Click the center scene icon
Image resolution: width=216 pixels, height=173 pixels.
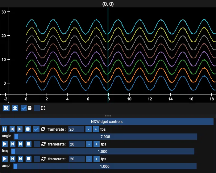(x=15, y=108)
